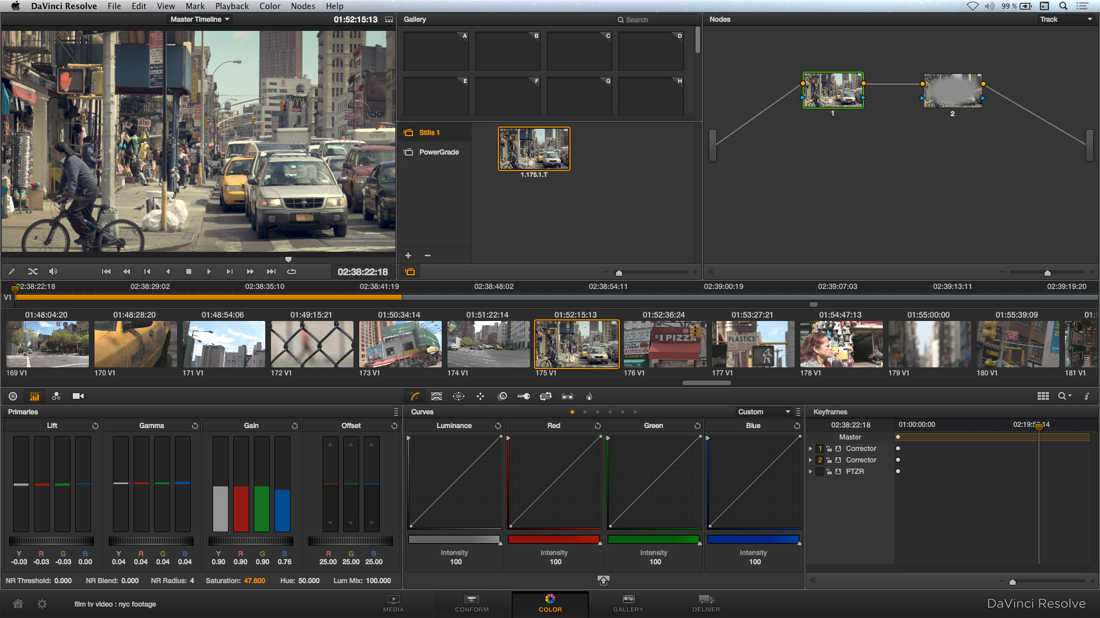Screen dimensions: 1100x618
Task: Add a new gallery album with plus button
Action: pyautogui.click(x=407, y=255)
